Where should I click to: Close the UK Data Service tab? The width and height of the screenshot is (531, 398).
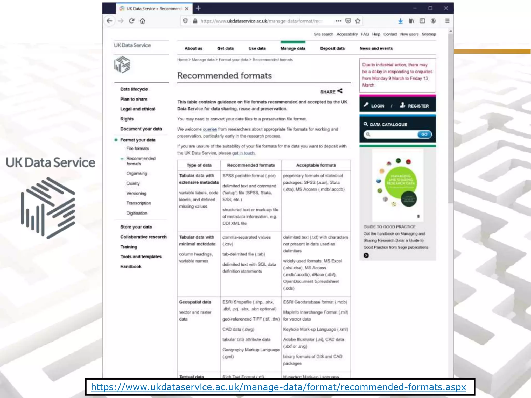pyautogui.click(x=187, y=9)
